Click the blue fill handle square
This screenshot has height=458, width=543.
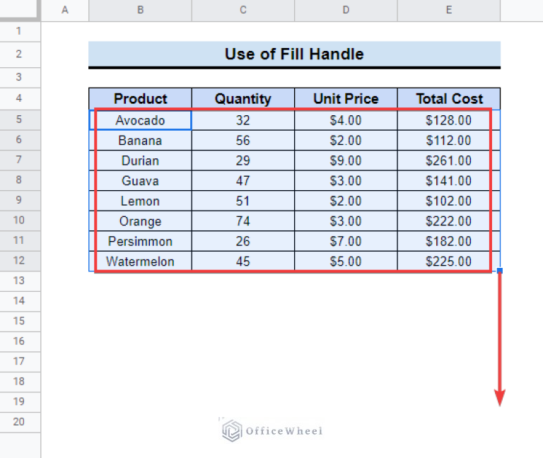500,271
